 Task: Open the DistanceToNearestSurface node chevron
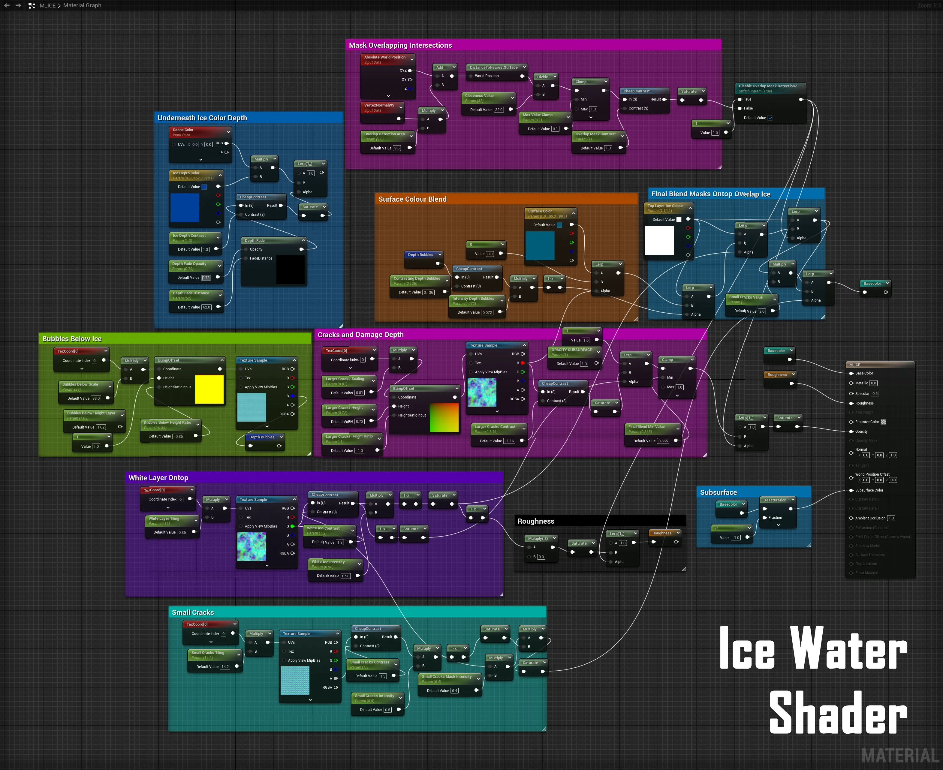pyautogui.click(x=524, y=67)
